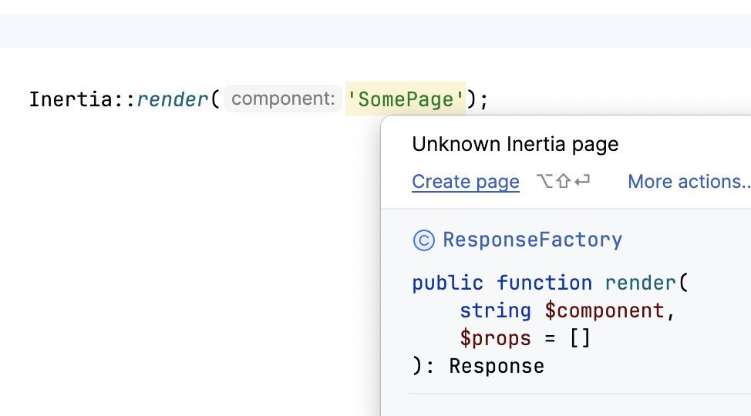Click 'public function' keywords in the popup signature

502,283
